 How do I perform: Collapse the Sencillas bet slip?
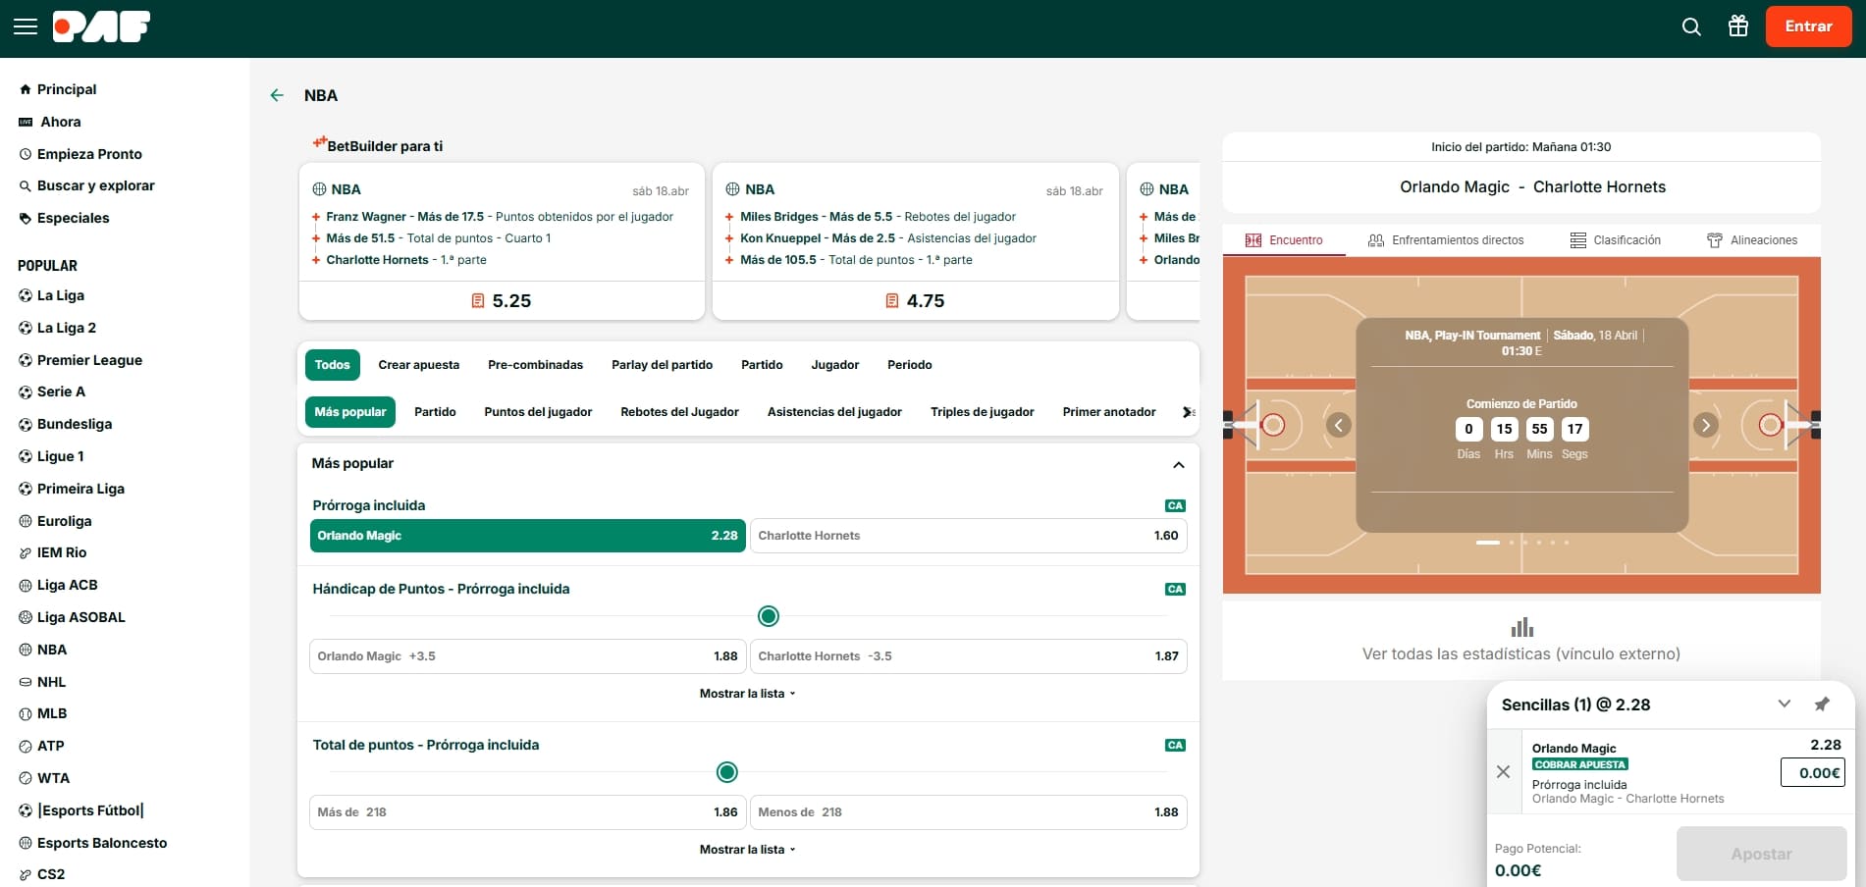[1784, 704]
